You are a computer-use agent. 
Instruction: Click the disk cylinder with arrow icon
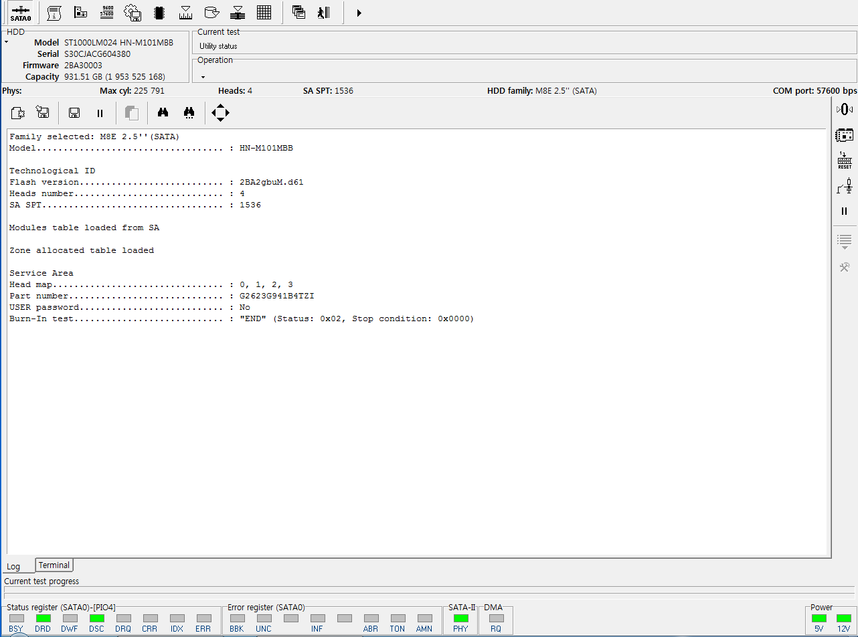(x=211, y=12)
